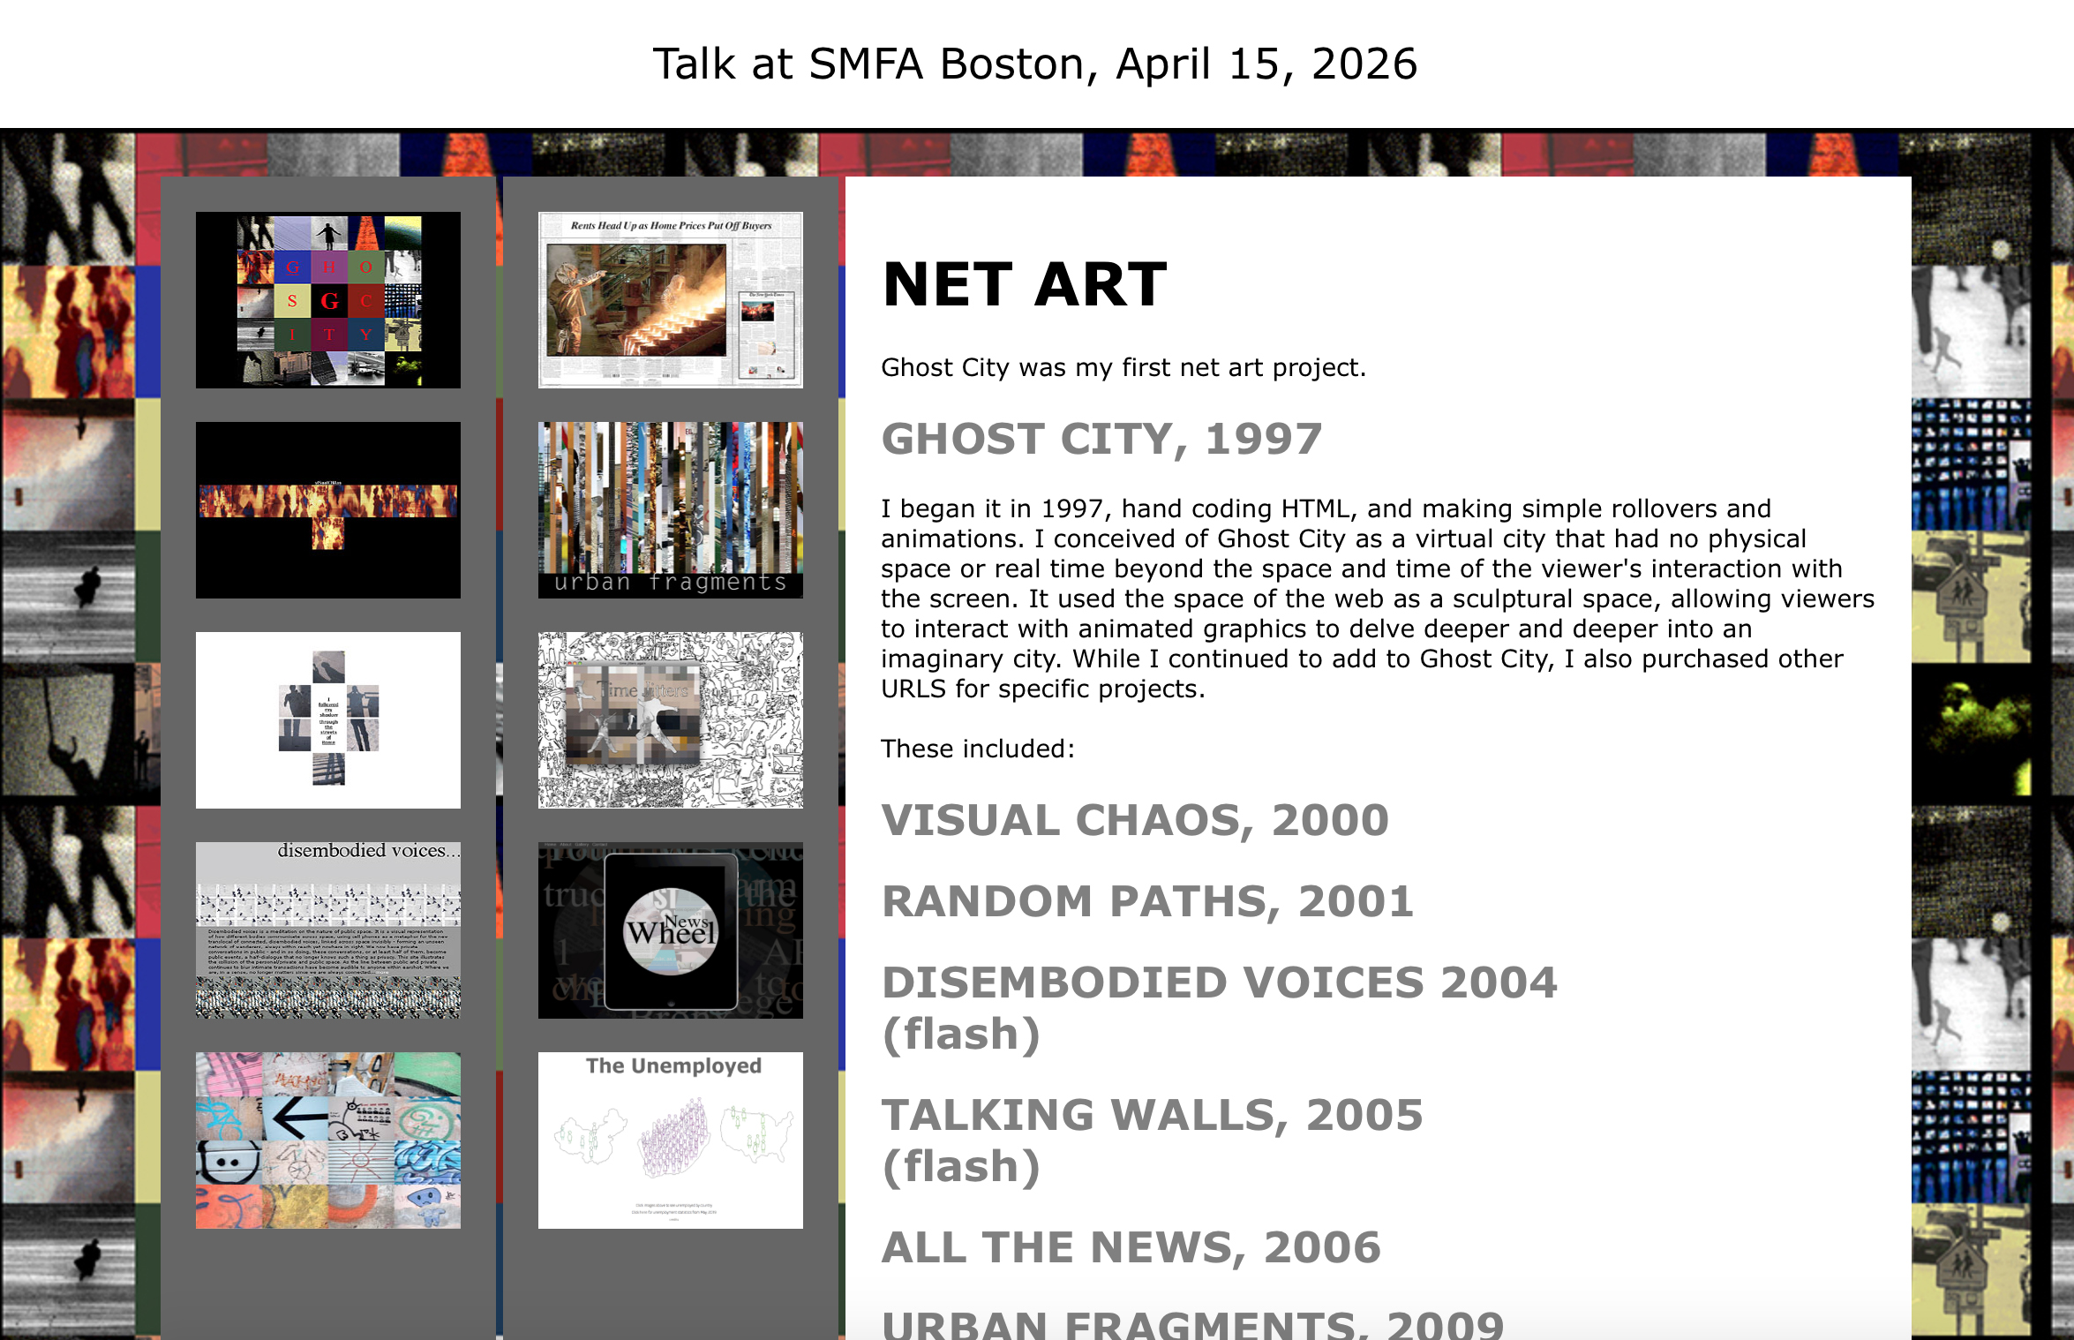Follow the VISUAL CHAOS, 2000 link
The image size is (2074, 1340).
tap(1135, 821)
